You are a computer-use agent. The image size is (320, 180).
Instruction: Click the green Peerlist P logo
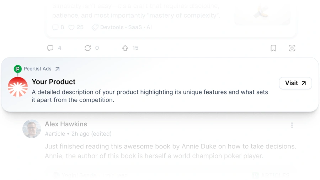click(x=17, y=69)
